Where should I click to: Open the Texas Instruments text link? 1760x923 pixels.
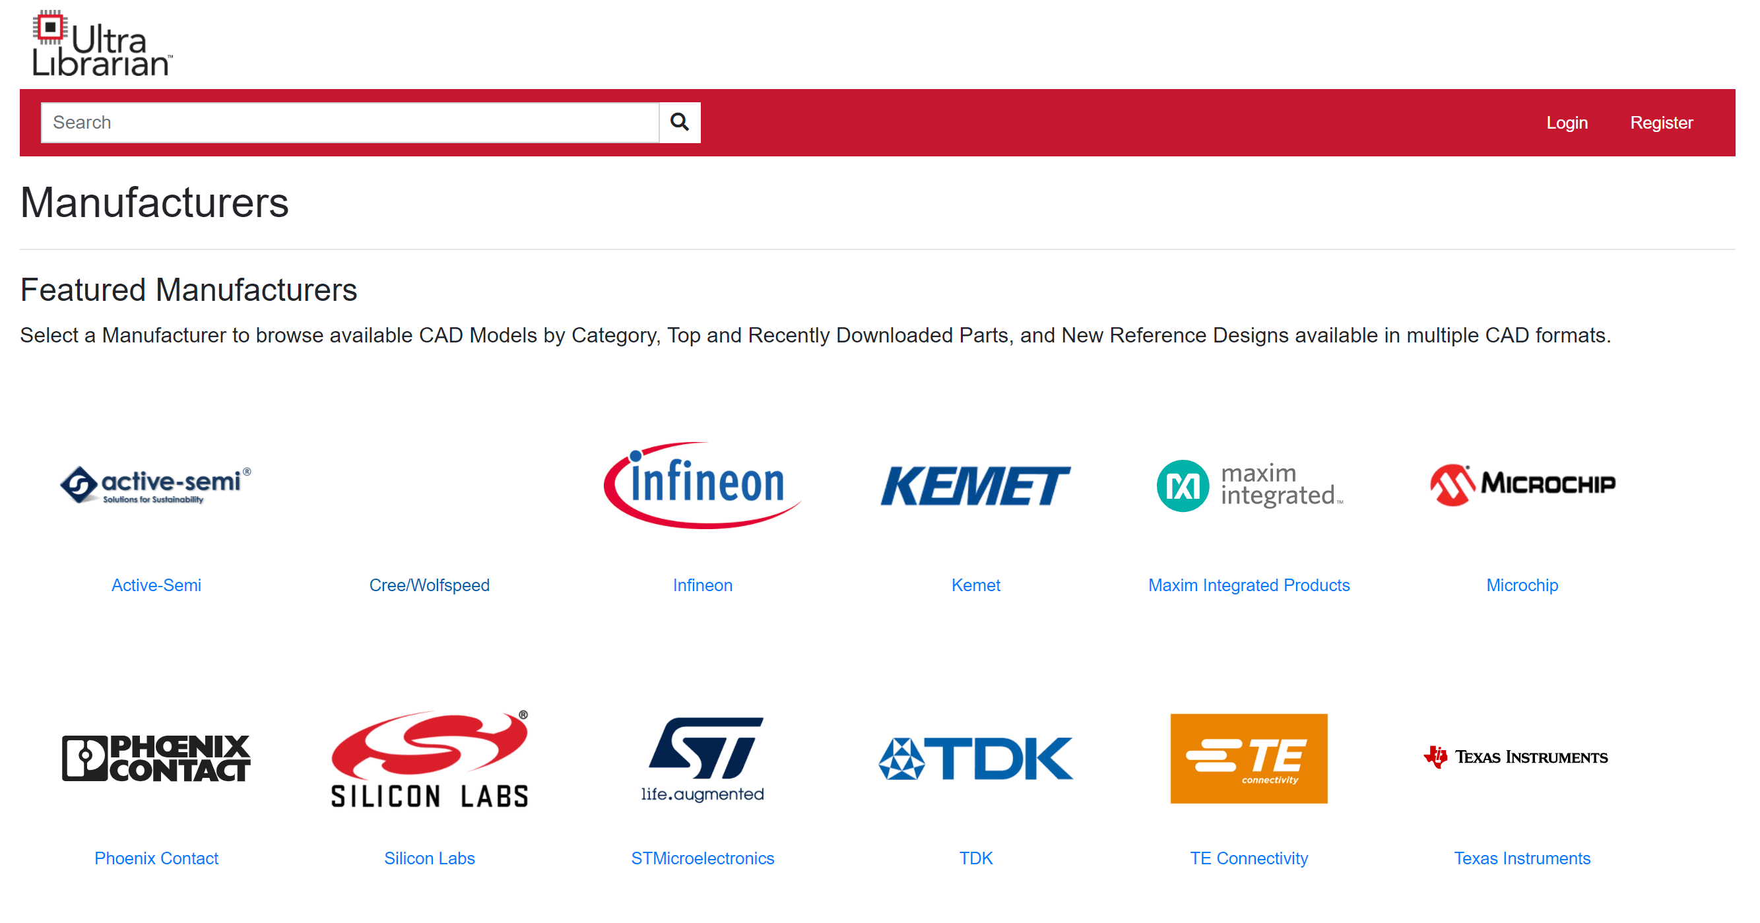coord(1522,858)
